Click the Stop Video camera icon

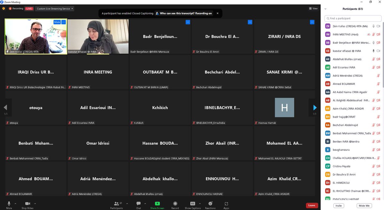tap(28, 204)
